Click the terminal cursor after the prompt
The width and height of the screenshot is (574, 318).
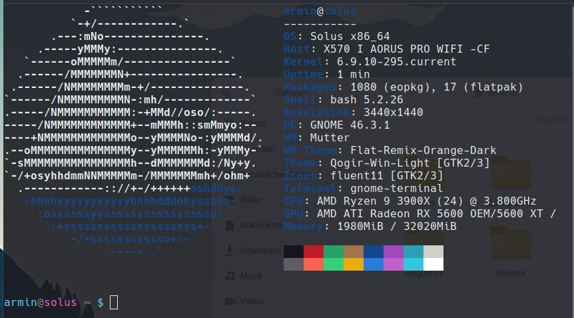[114, 302]
